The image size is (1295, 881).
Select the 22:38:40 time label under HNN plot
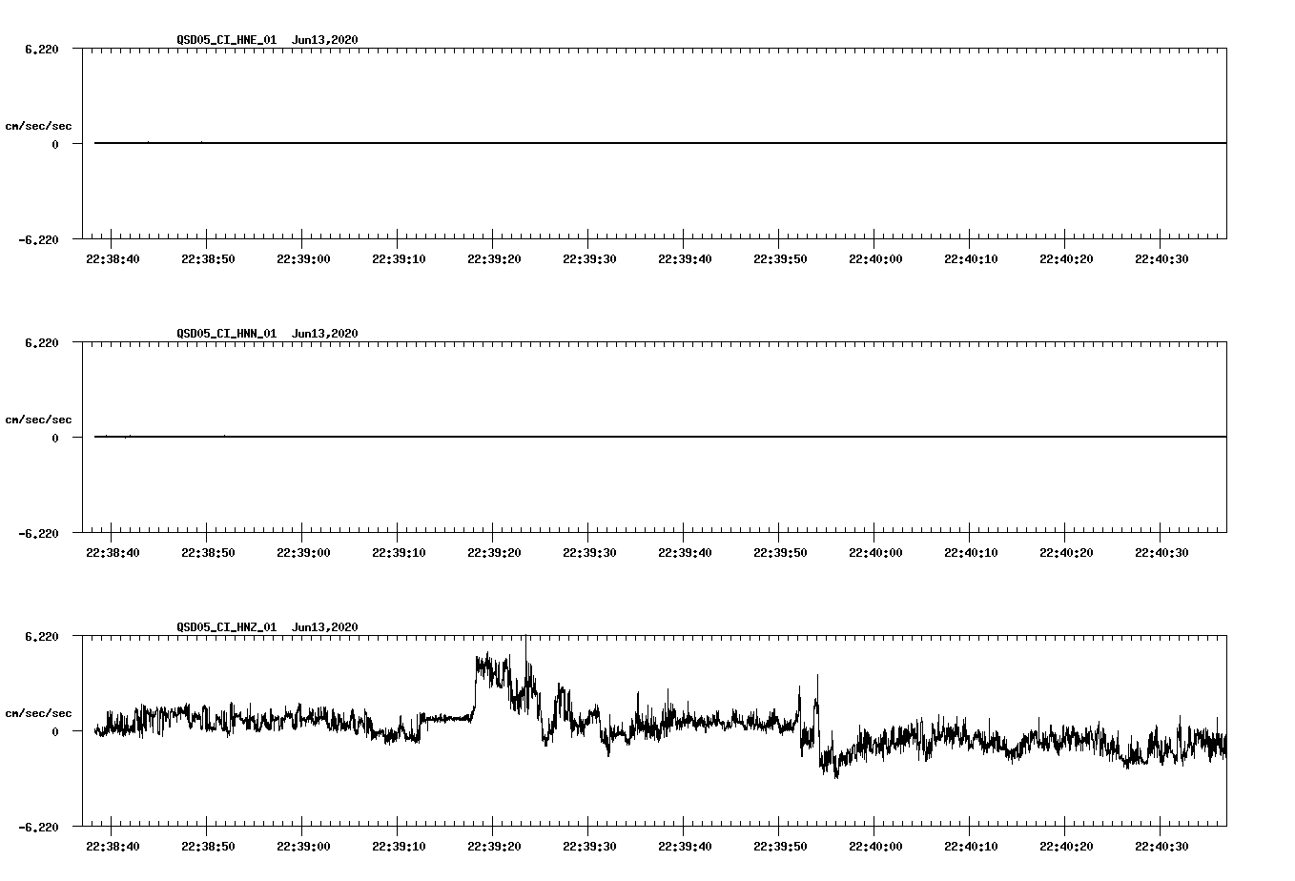[113, 553]
